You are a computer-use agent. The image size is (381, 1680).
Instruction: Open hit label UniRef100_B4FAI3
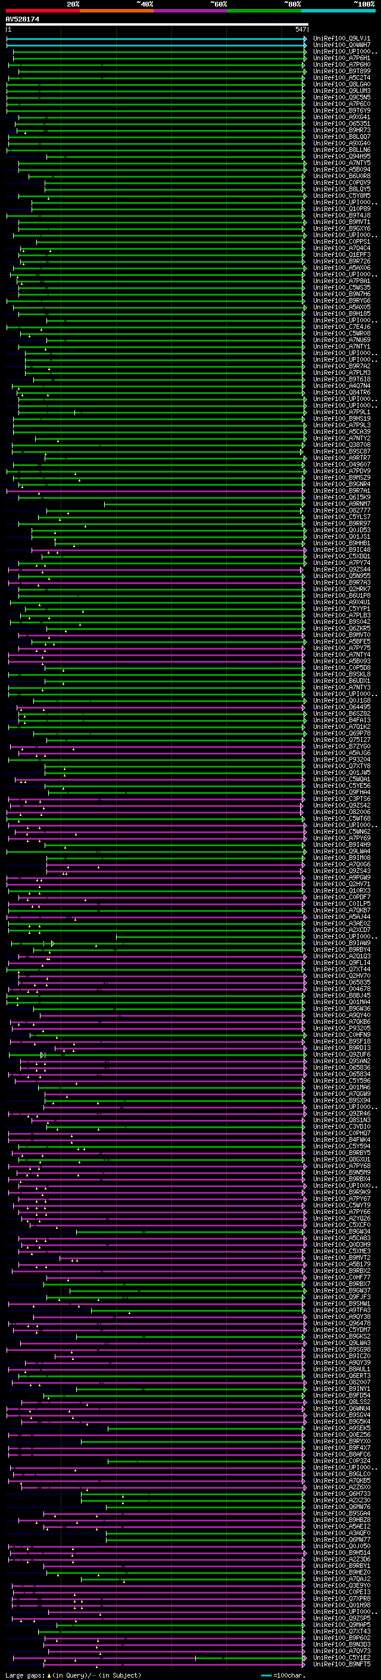click(341, 720)
